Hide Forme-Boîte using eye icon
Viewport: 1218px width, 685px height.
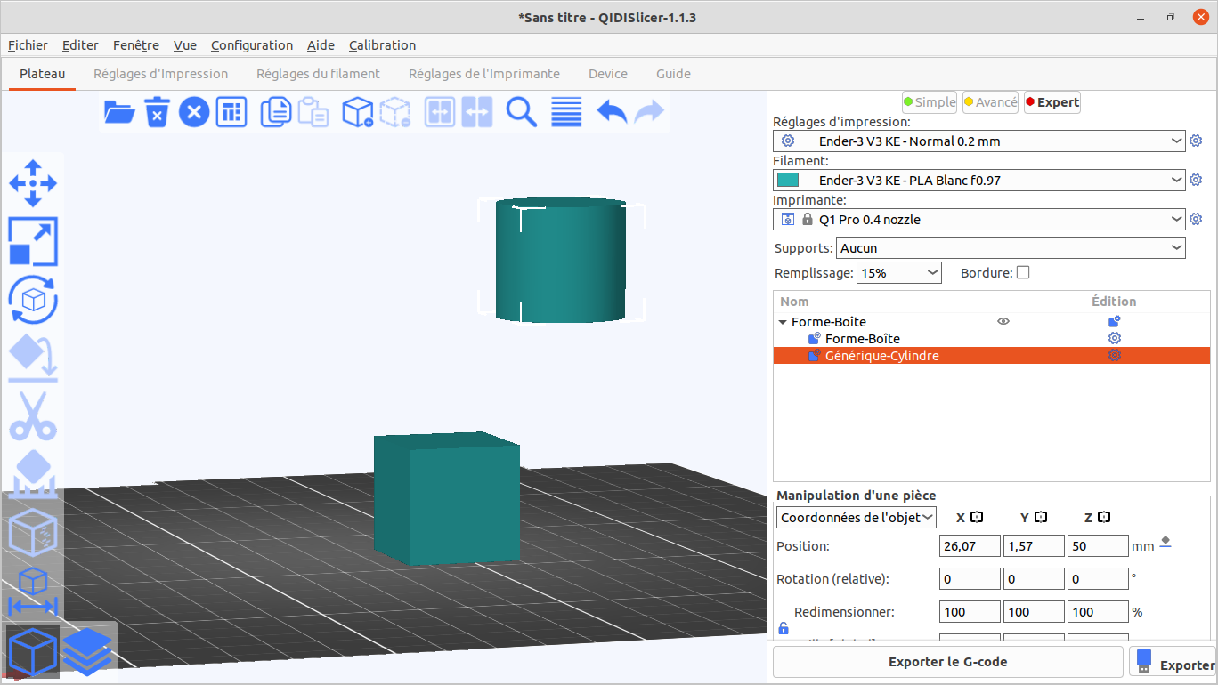pyautogui.click(x=1003, y=322)
